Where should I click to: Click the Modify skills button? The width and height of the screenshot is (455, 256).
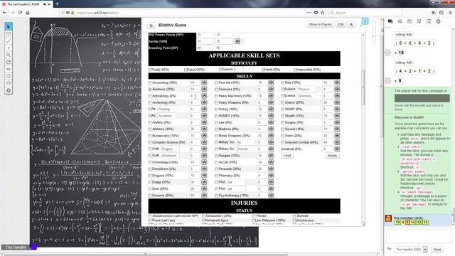click(332, 156)
